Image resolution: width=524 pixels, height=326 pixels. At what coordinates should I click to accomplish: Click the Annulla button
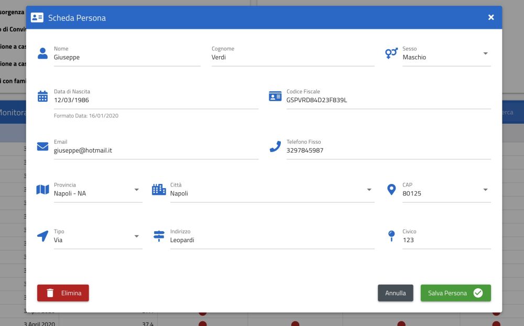(396, 293)
